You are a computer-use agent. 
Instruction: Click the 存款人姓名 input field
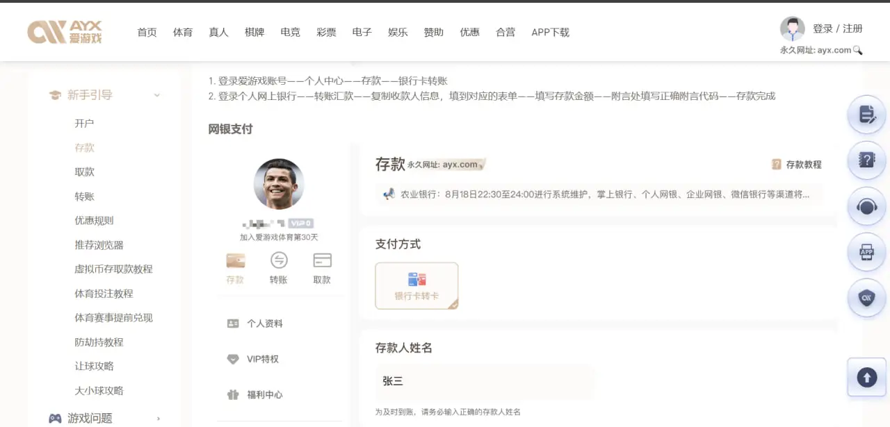tap(485, 381)
